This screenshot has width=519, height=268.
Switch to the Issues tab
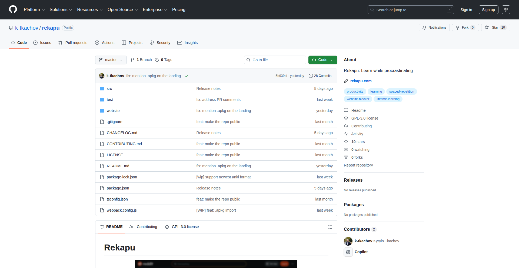(42, 43)
